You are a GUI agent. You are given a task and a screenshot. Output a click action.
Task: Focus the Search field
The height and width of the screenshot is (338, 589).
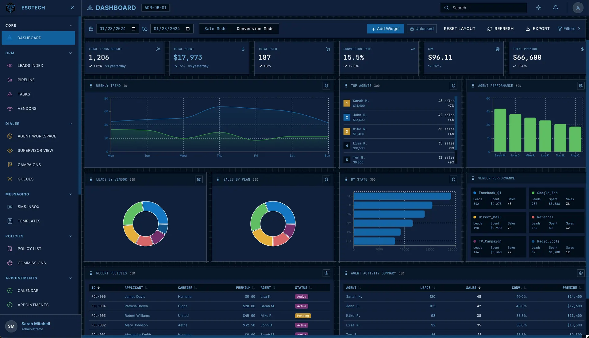click(483, 8)
